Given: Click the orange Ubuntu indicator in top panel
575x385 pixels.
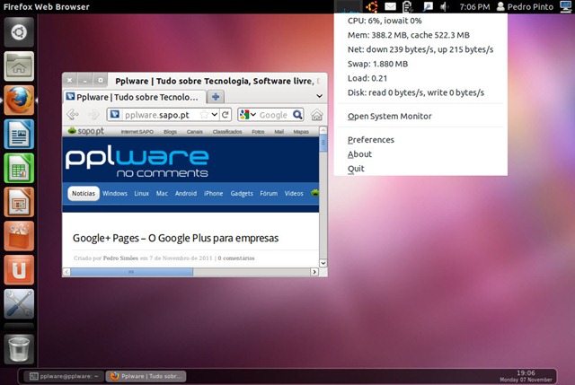Looking at the screenshot, I should point(371,6).
